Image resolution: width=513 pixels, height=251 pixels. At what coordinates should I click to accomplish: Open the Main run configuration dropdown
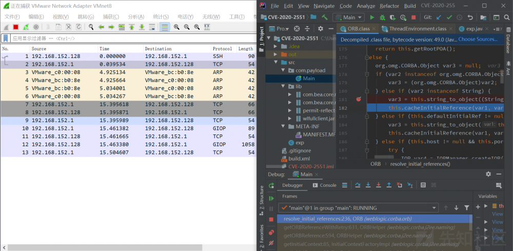tap(350, 17)
